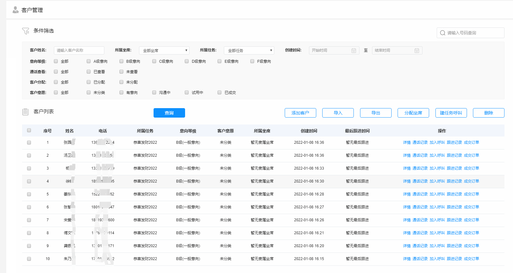Select the checkbox for row 10
Screen dimensions: 513x273
tap(29, 259)
